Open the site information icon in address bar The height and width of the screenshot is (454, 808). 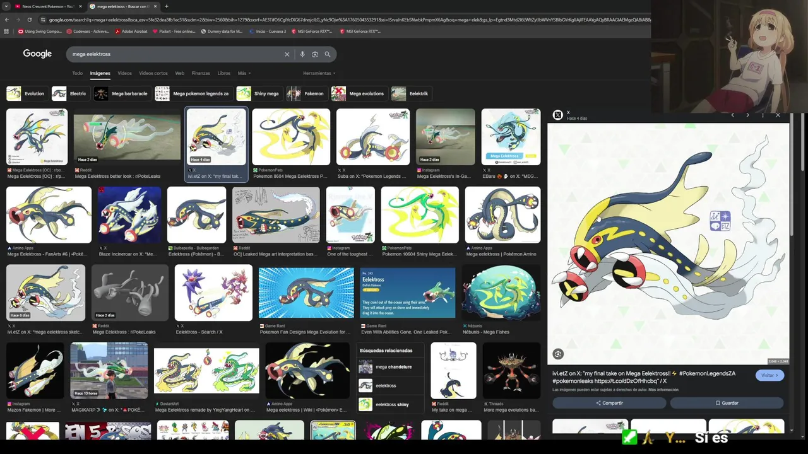pyautogui.click(x=43, y=20)
